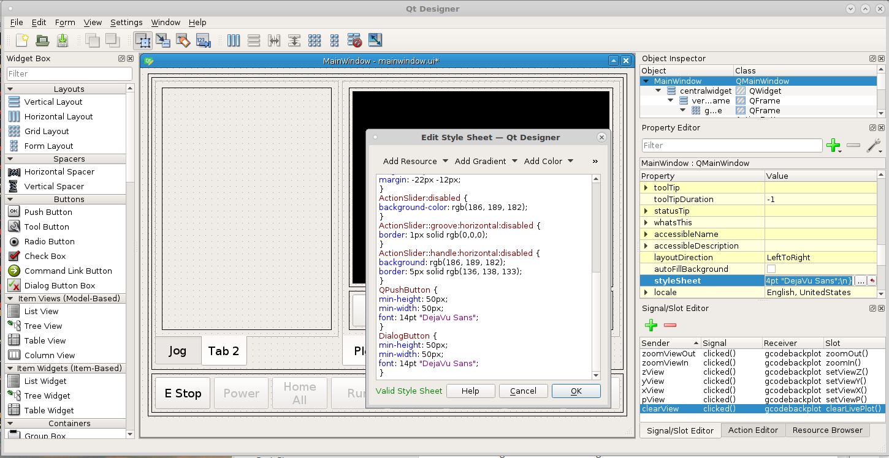The width and height of the screenshot is (889, 458).
Task: Sort by the Sender column header
Action: 670,343
